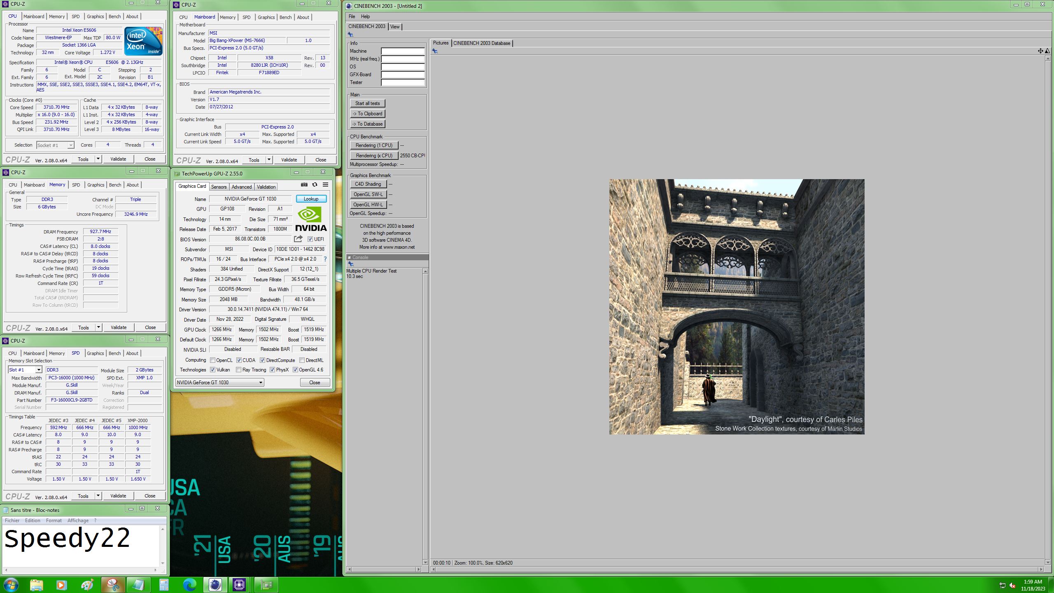1054x593 pixels.
Task: Toggle the DirectCompute checkbox
Action: tap(262, 360)
